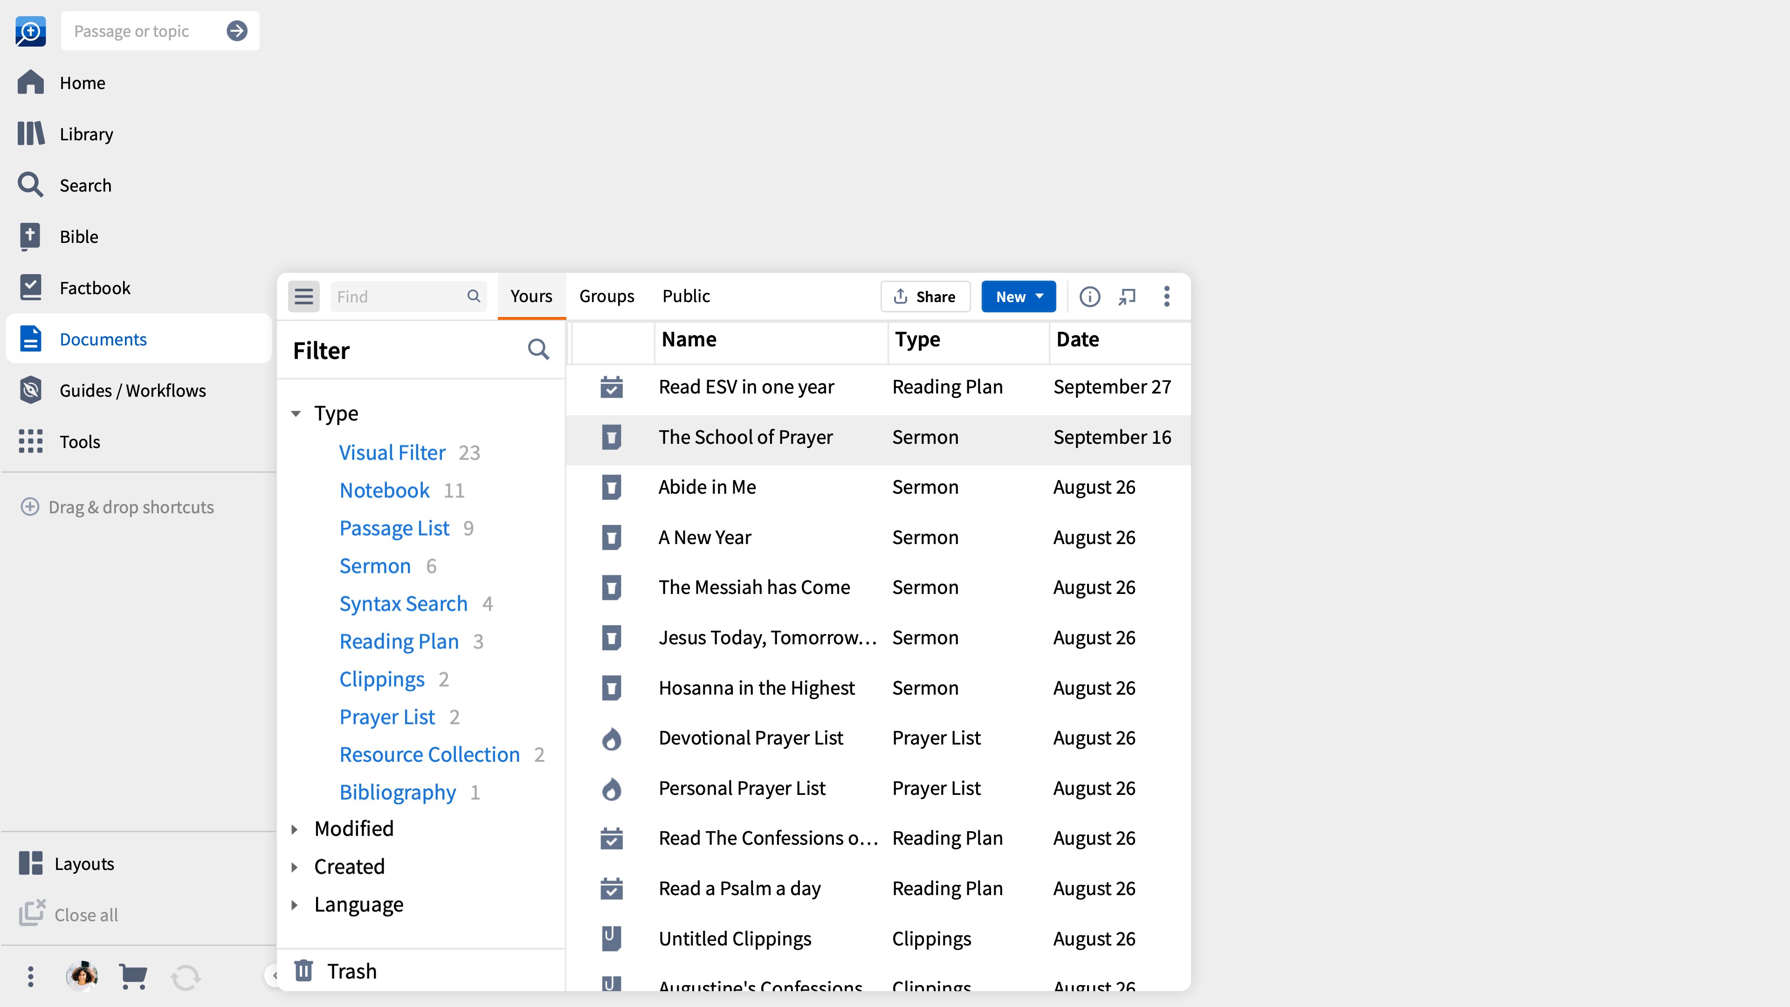Viewport: 1790px width, 1007px height.
Task: Filter by Reading Plan type
Action: click(399, 641)
